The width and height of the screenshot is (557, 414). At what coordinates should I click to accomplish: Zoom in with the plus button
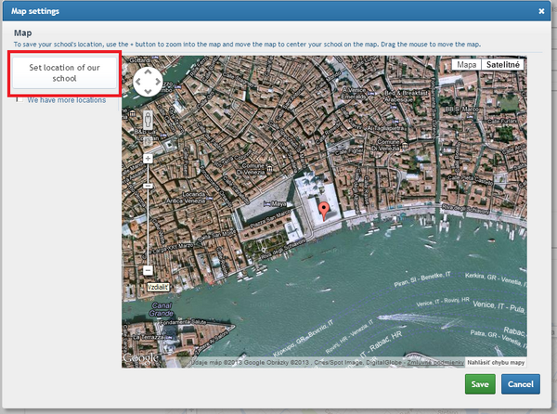pos(148,158)
